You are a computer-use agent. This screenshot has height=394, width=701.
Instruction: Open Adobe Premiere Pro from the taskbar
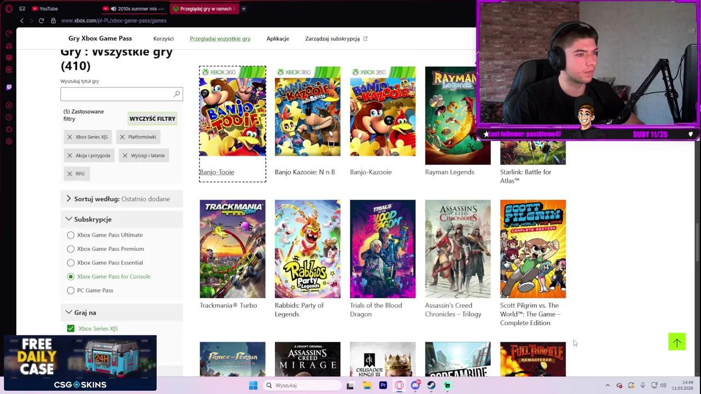[x=383, y=385]
